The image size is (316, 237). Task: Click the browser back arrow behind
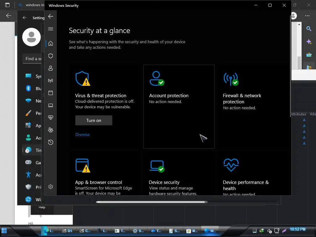(x=8, y=15)
